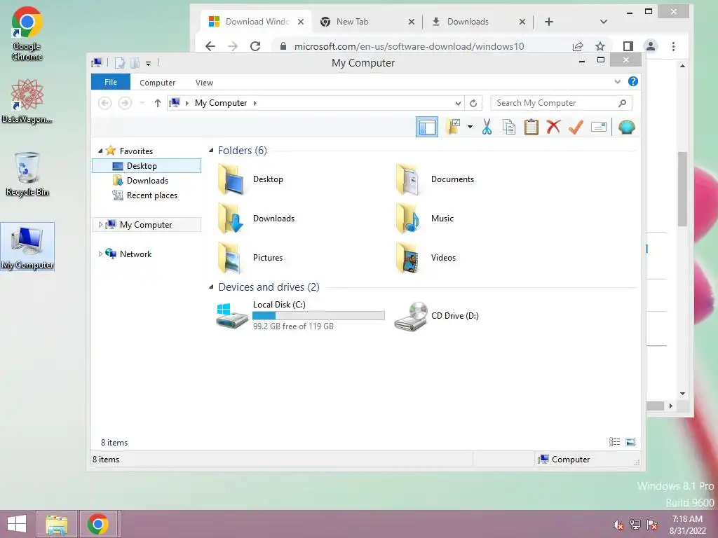Reload the page in Chrome
Screen dimensions: 718x538
(x=255, y=46)
